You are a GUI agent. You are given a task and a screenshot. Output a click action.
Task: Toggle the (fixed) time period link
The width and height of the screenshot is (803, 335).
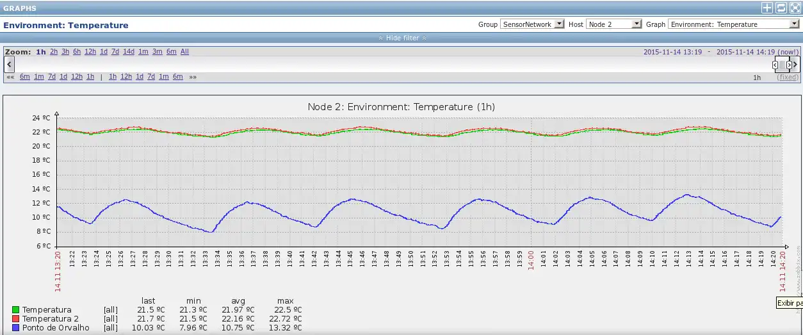point(788,78)
